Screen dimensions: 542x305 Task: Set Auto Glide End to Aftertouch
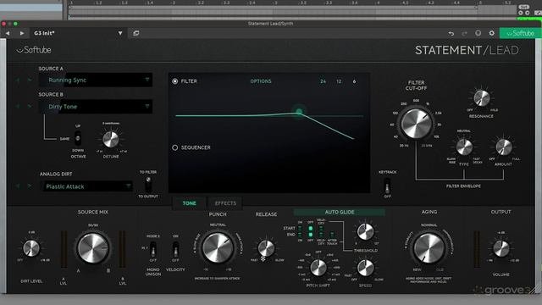332,235
